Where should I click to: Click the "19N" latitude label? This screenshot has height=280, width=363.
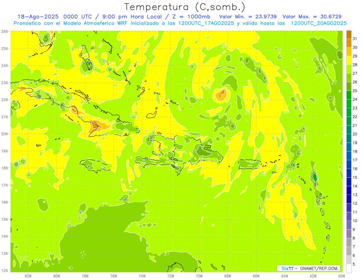tap(4, 151)
